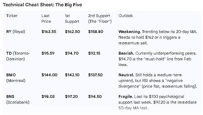203x115 pixels.
Task: Select the Last Price column header
Action: coord(46,19)
